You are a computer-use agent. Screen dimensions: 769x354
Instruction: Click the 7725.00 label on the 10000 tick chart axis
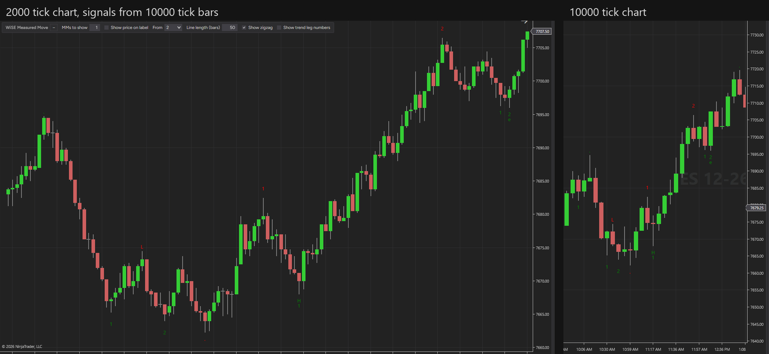point(757,52)
